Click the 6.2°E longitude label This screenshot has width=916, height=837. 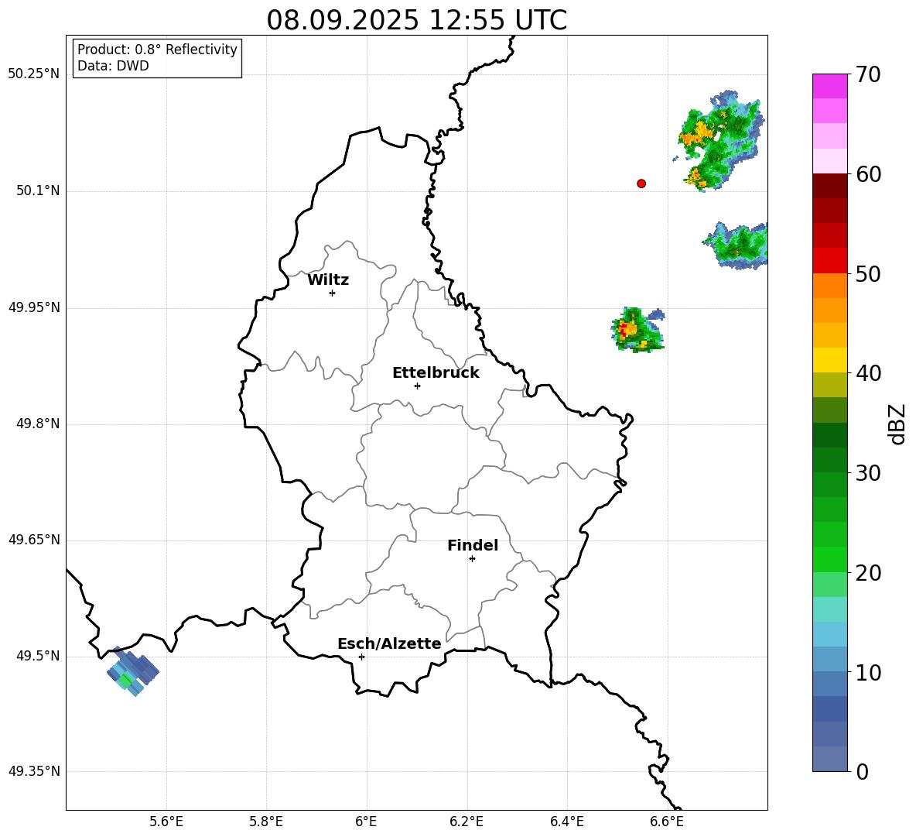coord(467,822)
